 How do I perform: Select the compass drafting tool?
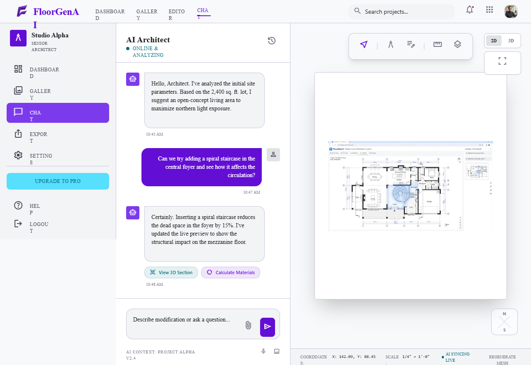click(390, 44)
